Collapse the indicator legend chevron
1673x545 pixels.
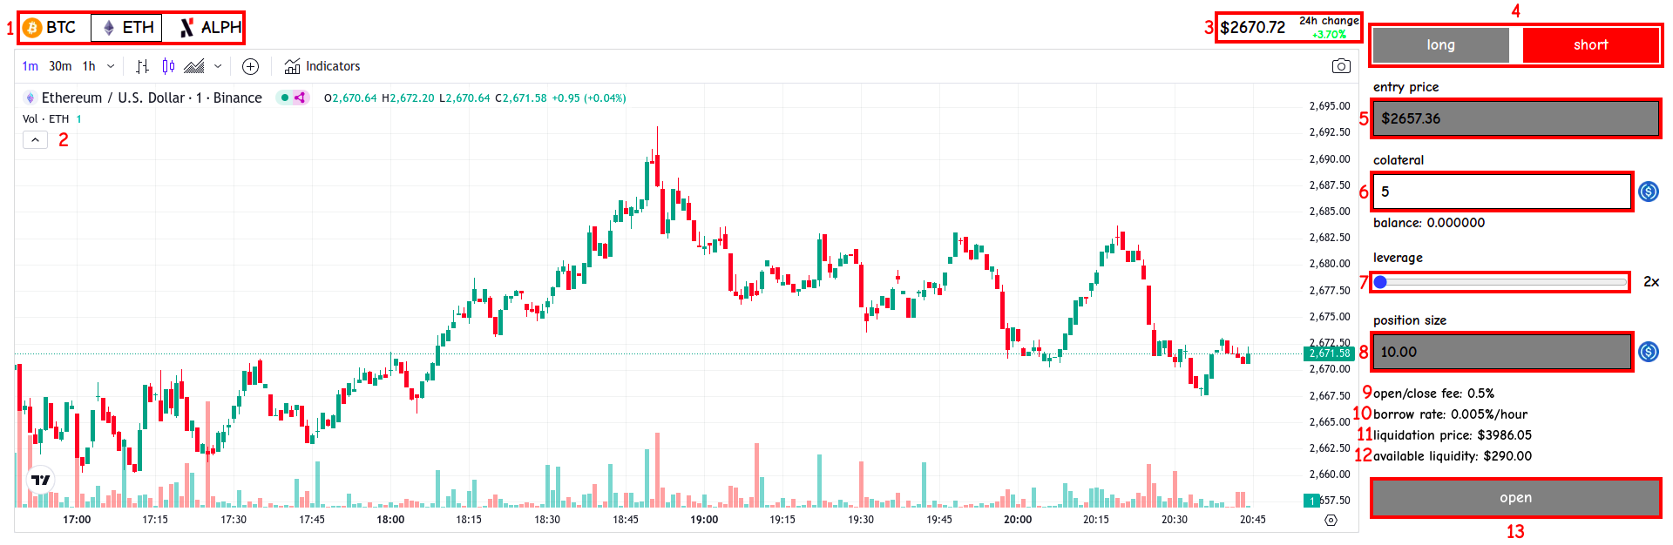pos(35,139)
